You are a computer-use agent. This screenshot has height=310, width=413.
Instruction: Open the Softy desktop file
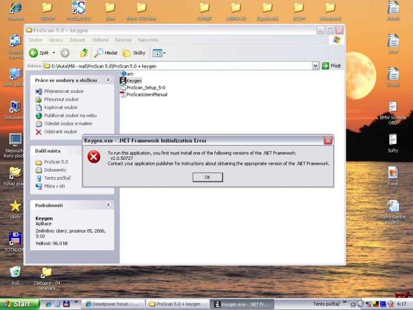pos(393,143)
